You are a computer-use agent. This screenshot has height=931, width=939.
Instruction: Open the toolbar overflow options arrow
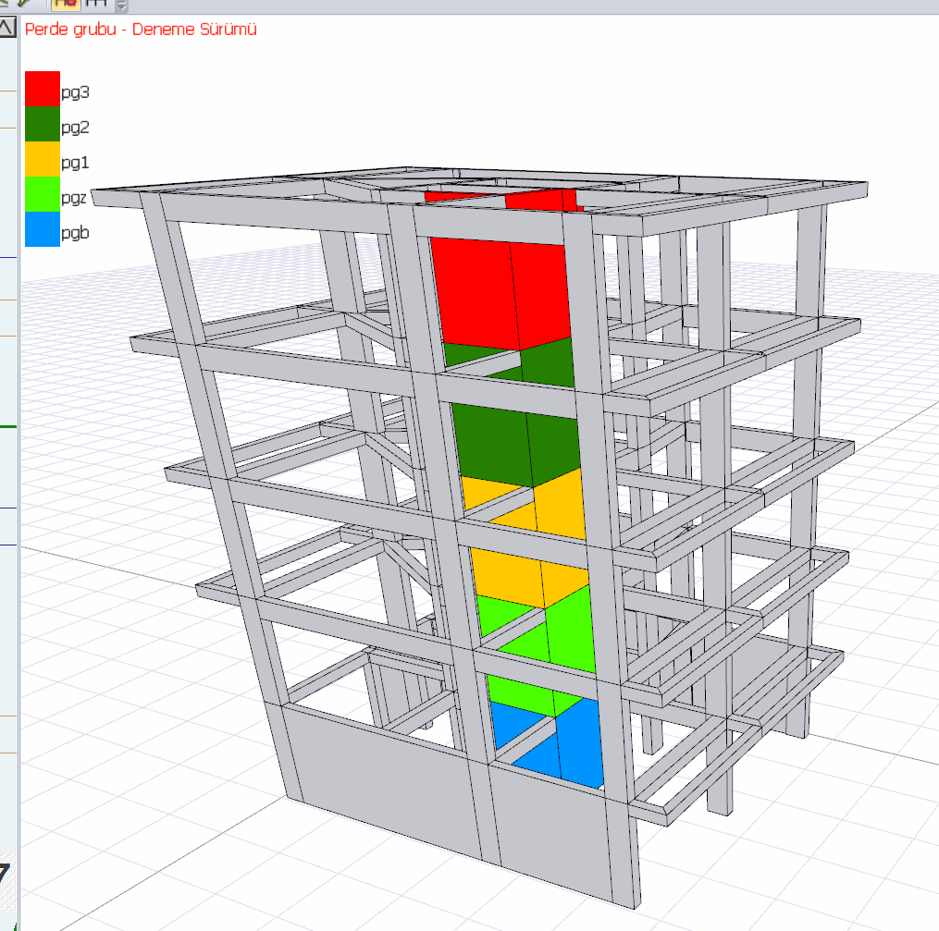122,6
